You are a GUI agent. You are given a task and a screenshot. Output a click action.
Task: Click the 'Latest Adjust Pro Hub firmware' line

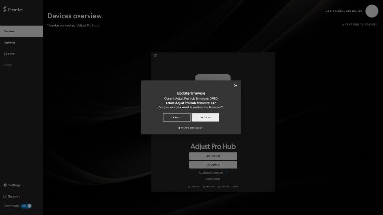coord(191,103)
